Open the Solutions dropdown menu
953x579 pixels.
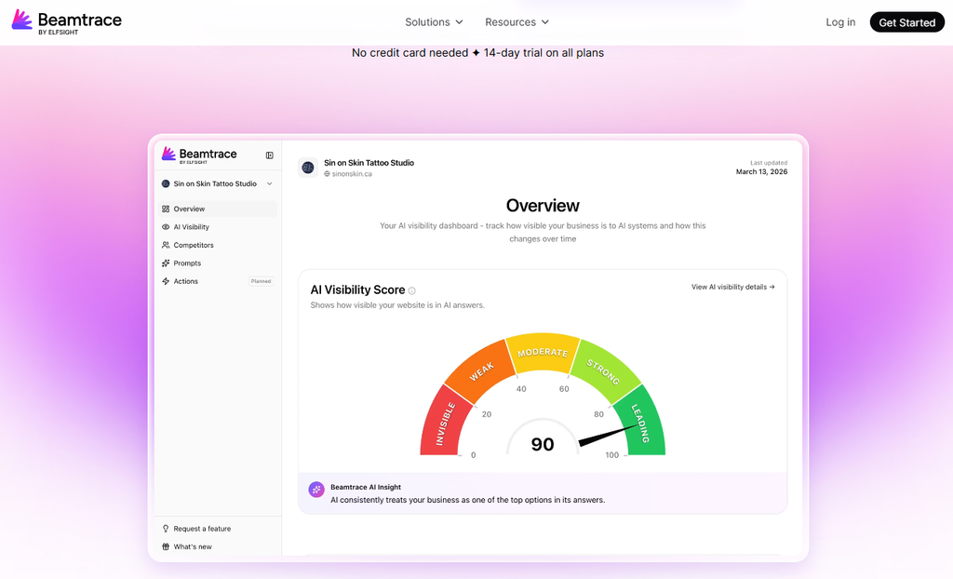(434, 22)
